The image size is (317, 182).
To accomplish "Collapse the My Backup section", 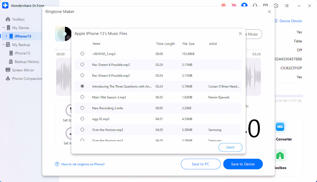I will (x=4, y=45).
